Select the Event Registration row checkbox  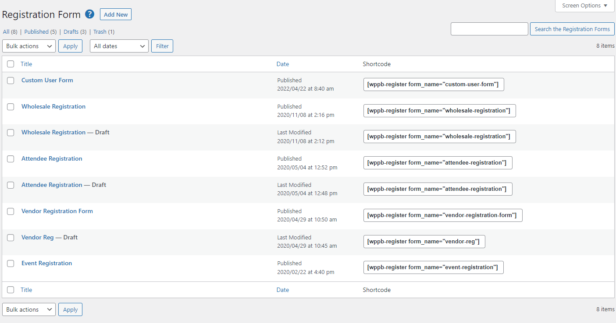click(11, 263)
